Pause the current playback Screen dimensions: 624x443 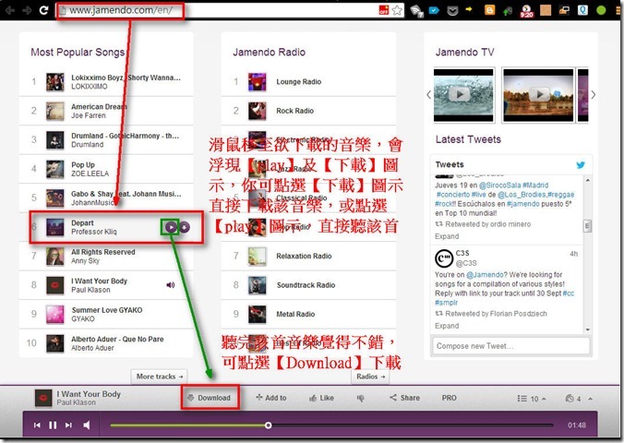click(x=53, y=425)
